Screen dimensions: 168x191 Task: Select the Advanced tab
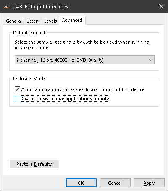pyautogui.click(x=72, y=21)
